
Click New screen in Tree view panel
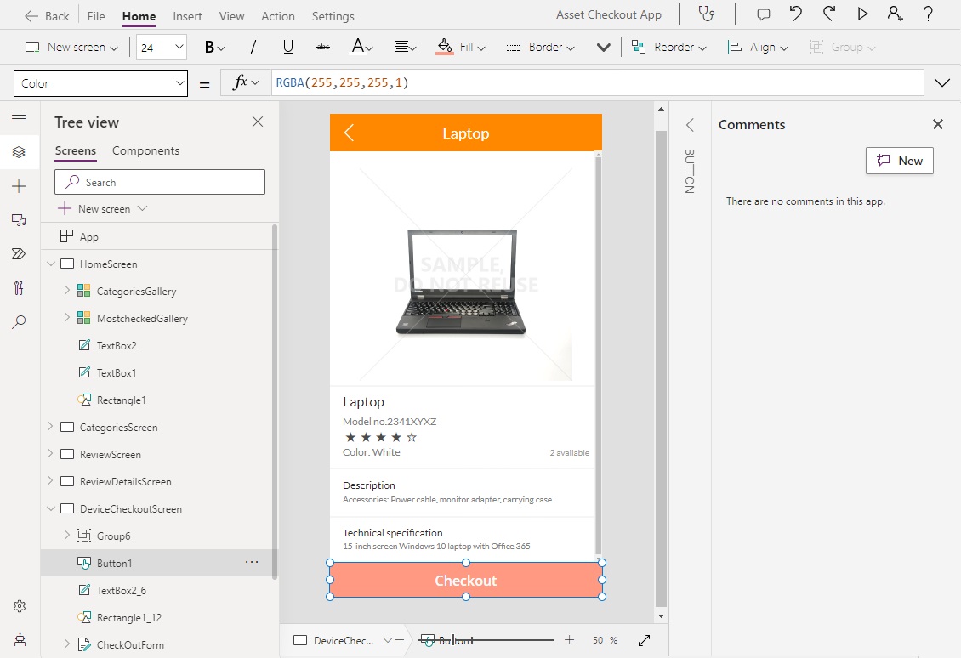[102, 208]
